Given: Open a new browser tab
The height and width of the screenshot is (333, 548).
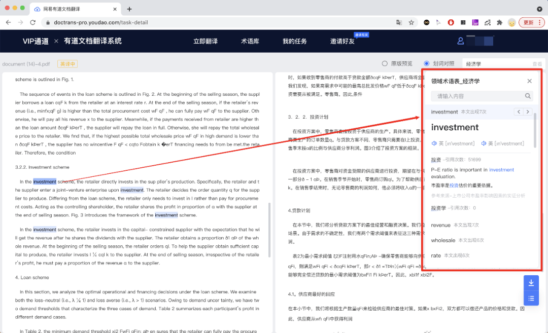Looking at the screenshot, I should tap(129, 9).
